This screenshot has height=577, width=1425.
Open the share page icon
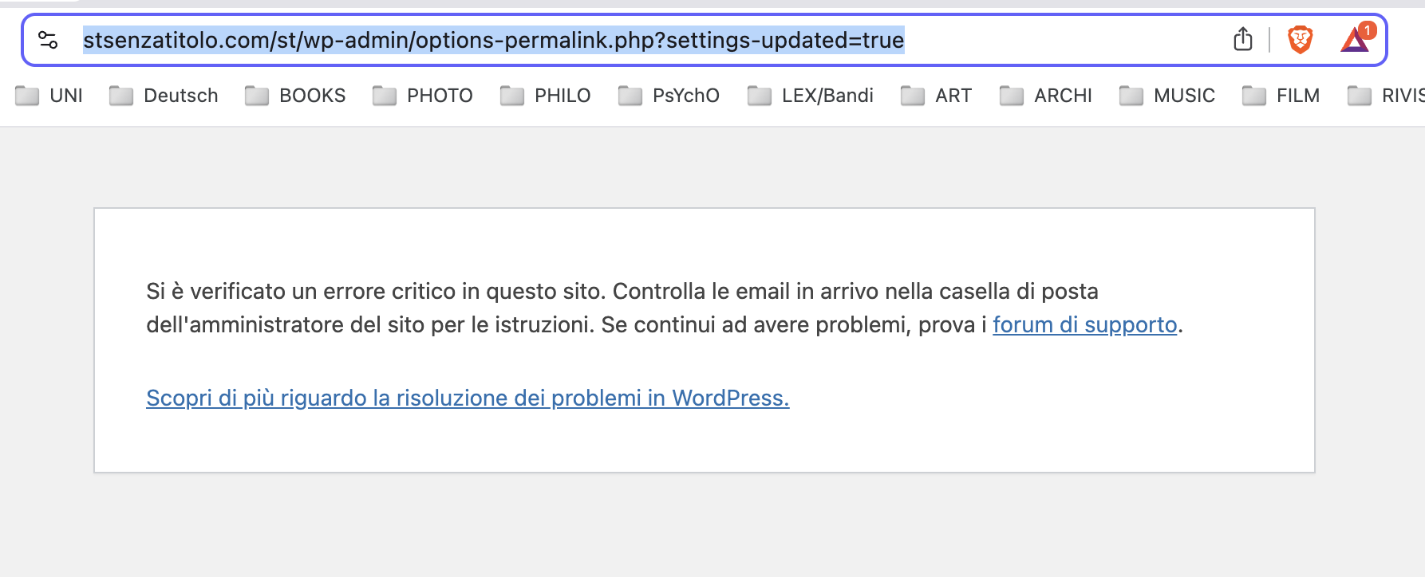click(x=1242, y=39)
